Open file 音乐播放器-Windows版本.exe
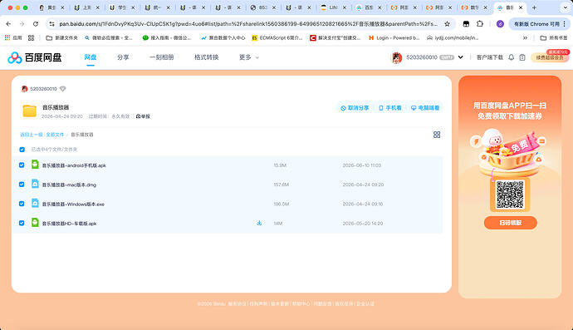The image size is (573, 330). [x=73, y=204]
